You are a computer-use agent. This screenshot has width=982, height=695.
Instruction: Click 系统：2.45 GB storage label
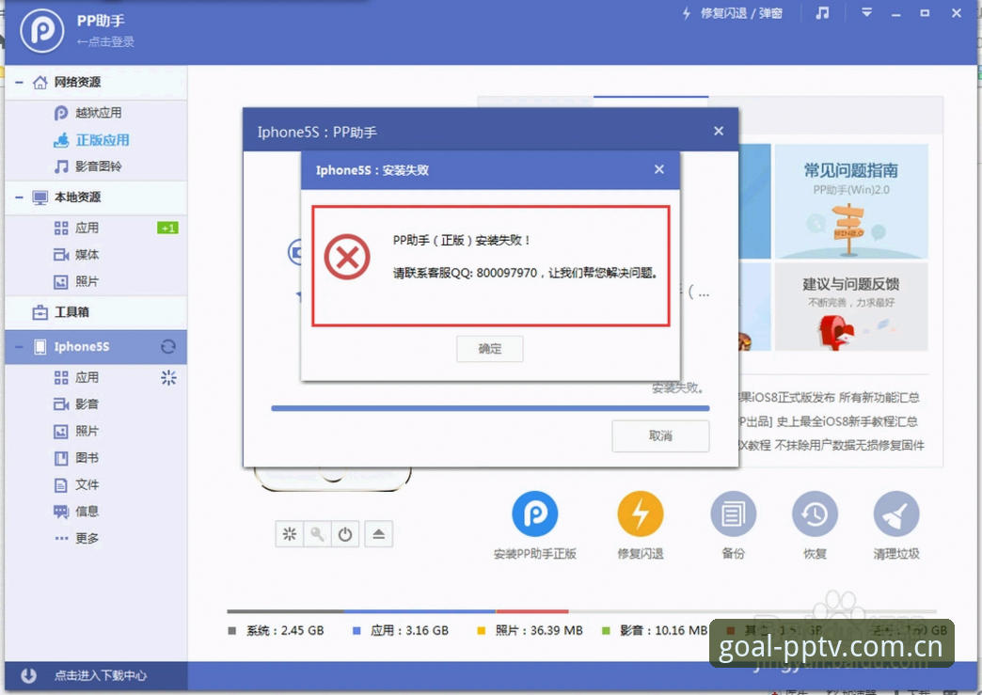tap(276, 630)
